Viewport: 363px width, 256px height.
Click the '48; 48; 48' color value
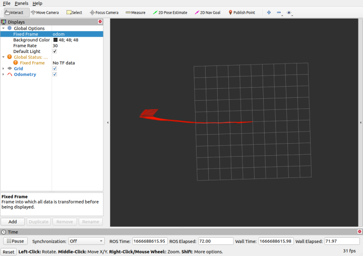[68, 40]
